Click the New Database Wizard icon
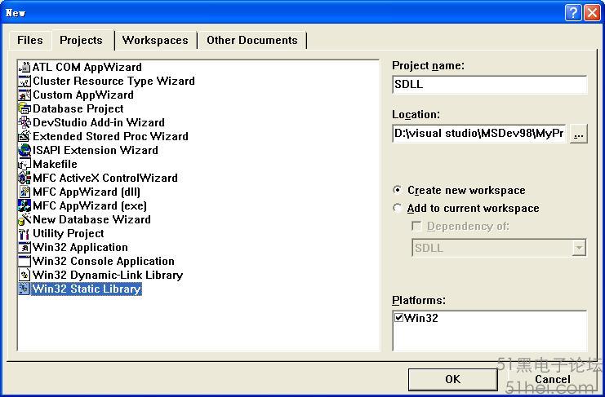The width and height of the screenshot is (605, 397). click(x=24, y=219)
